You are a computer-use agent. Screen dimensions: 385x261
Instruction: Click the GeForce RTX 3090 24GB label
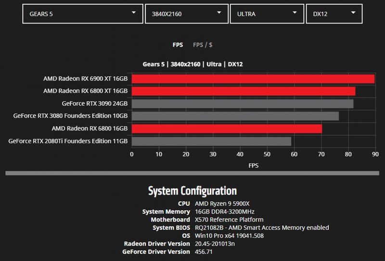95,103
